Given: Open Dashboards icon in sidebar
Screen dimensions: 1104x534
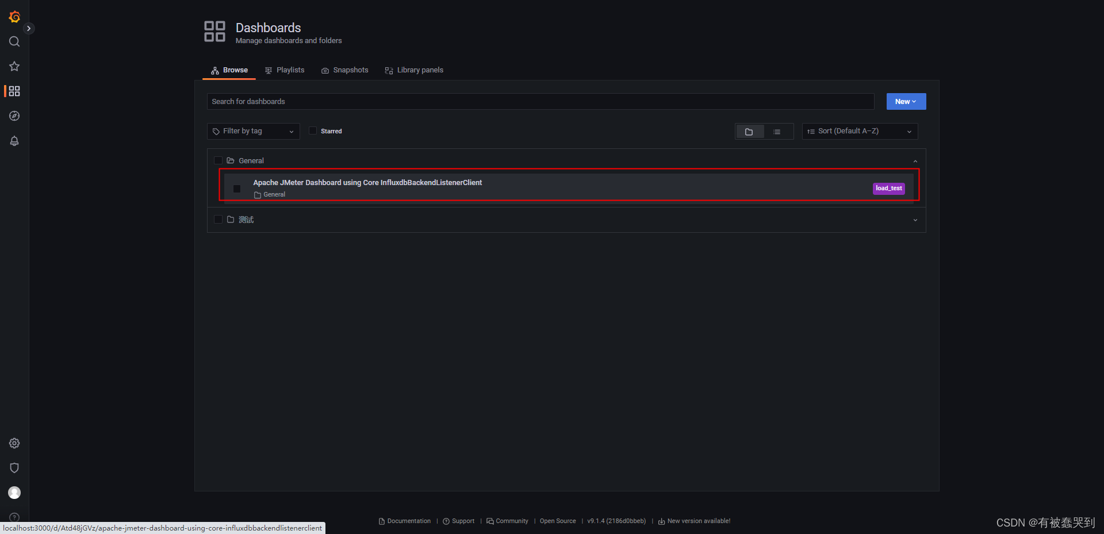Looking at the screenshot, I should (14, 91).
